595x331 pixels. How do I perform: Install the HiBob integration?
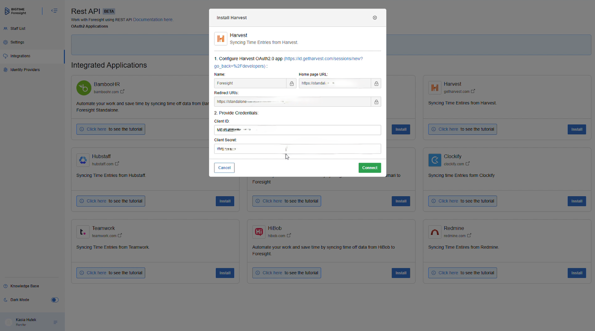point(401,273)
